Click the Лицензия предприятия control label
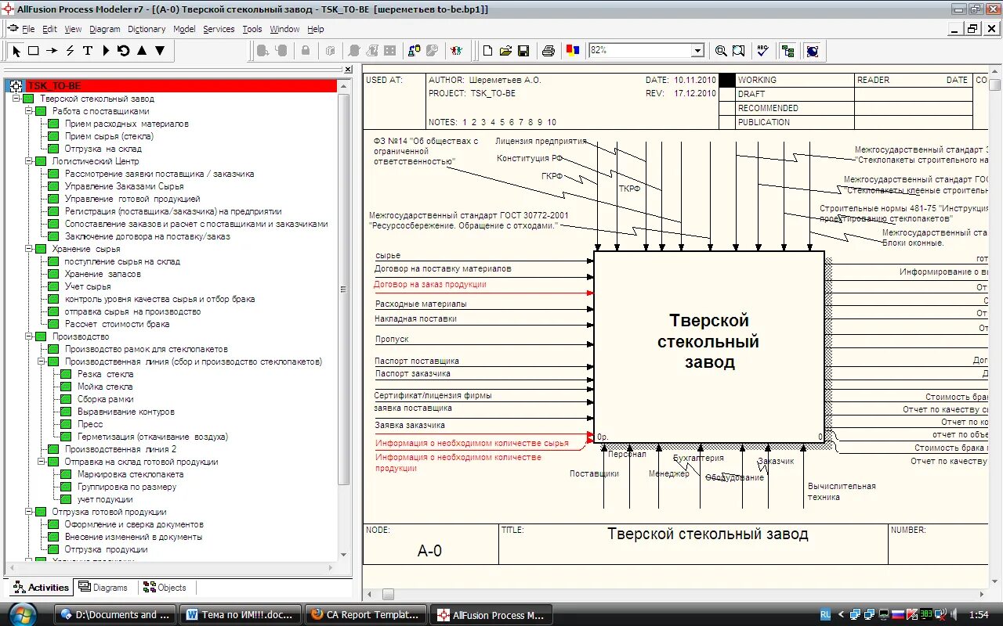 (541, 142)
